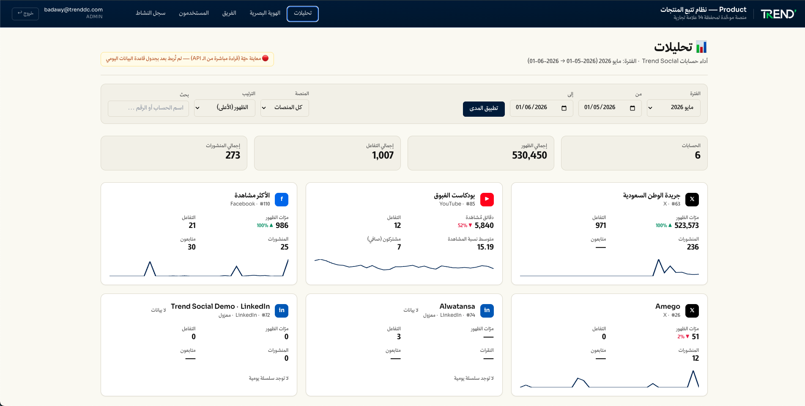Image resolution: width=805 pixels, height=406 pixels.
Task: Click the YouTube icon on بودكاست الغبوق card
Action: coord(487,199)
